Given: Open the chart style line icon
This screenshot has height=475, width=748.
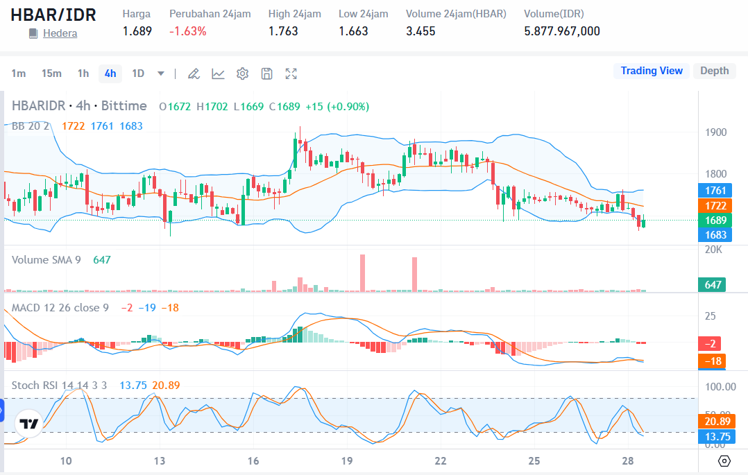Looking at the screenshot, I should (218, 73).
